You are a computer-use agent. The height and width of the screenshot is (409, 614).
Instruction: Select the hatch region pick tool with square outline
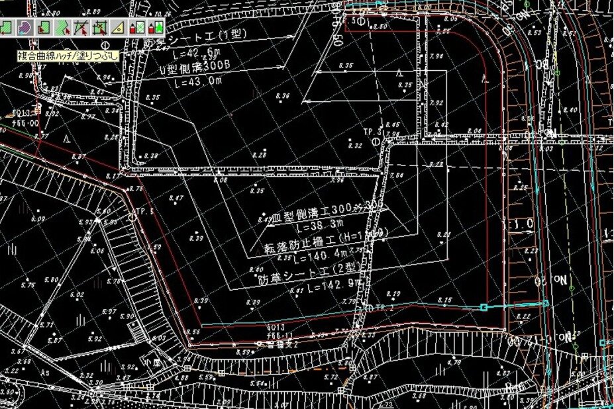[x=44, y=27]
